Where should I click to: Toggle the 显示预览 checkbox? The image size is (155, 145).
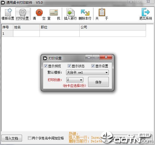46,66
